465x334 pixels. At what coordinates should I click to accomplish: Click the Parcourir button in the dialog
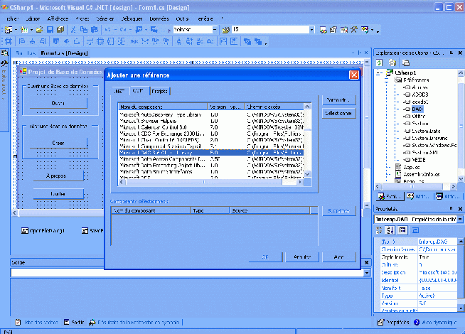pos(338,100)
